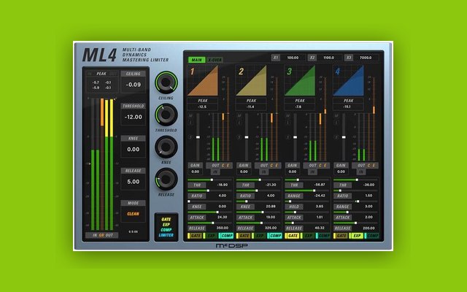
Task: Click the band 1 peak value -12.5
Action: pyautogui.click(x=203, y=107)
